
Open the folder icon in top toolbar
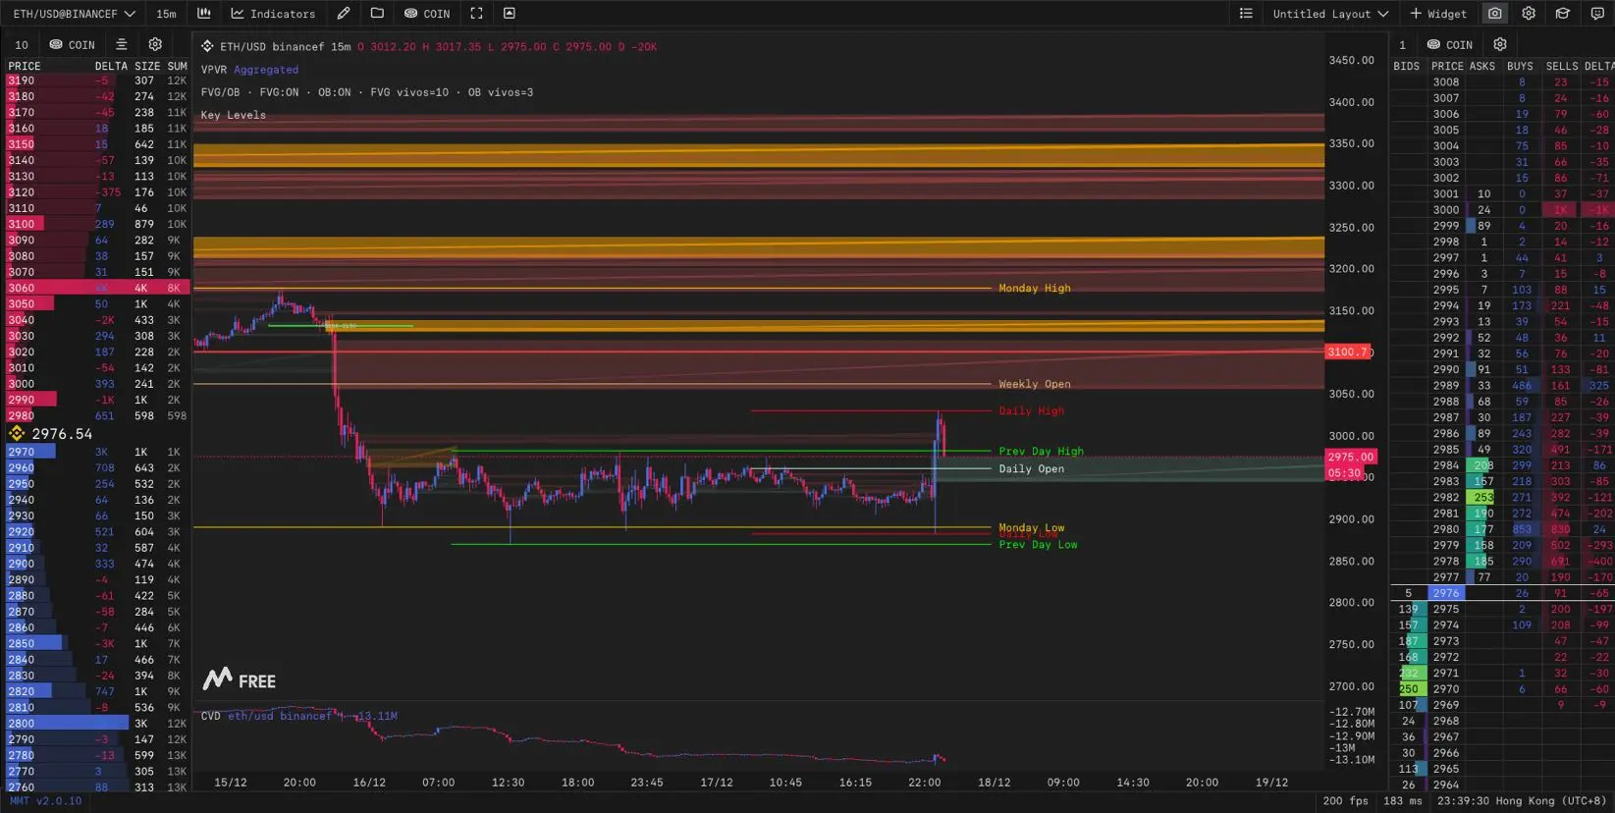(377, 14)
